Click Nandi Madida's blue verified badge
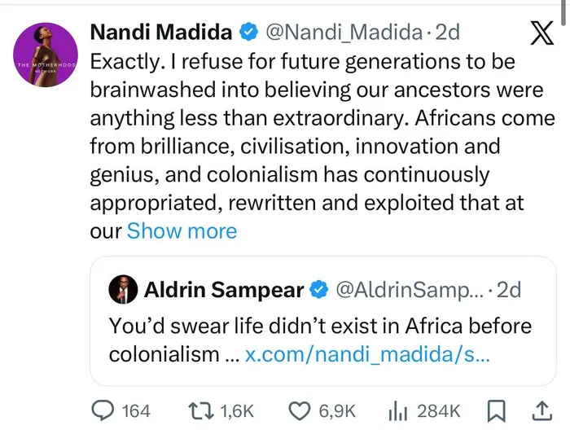The height and width of the screenshot is (443, 570). (248, 33)
